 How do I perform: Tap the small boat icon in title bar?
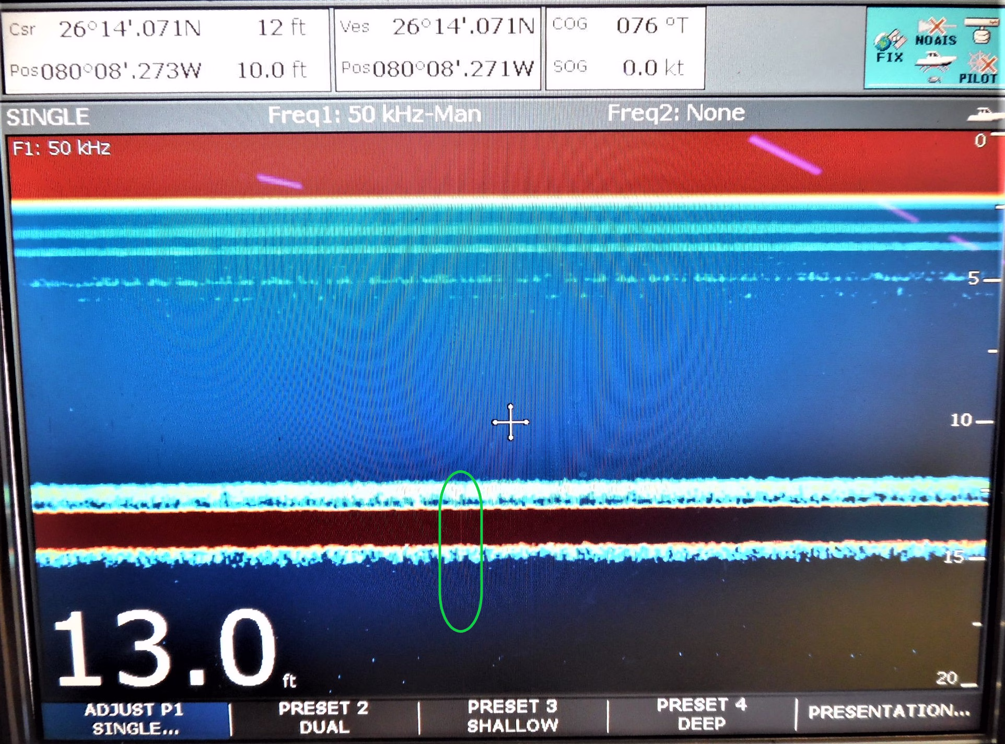coord(985,114)
